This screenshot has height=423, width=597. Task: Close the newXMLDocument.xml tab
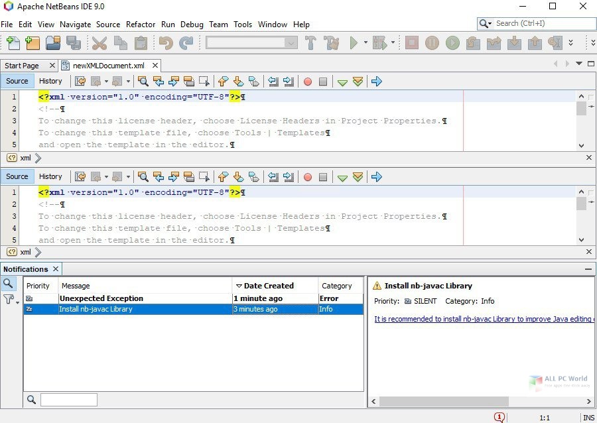click(155, 66)
